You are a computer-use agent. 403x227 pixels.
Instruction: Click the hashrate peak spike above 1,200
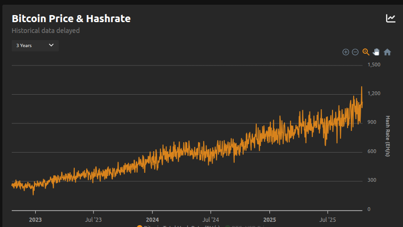[362, 90]
